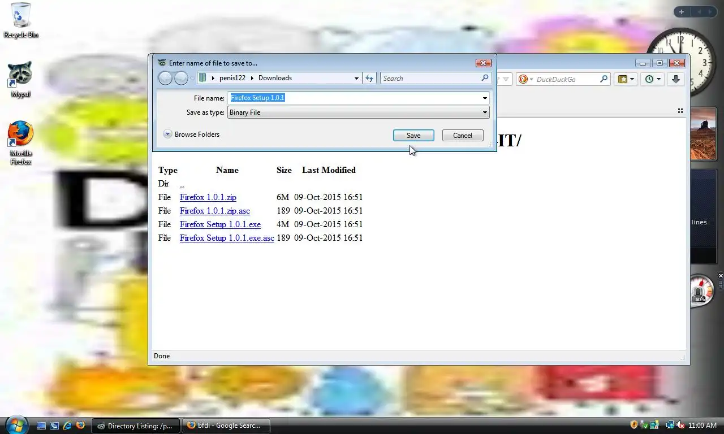724x434 pixels.
Task: Open the history clock menu button
Action: coord(652,79)
